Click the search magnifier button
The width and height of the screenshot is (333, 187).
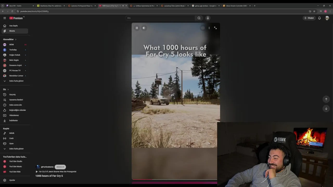(199, 18)
